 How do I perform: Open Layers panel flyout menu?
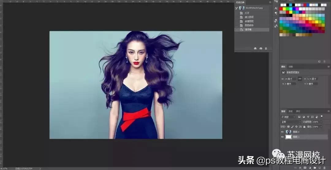coord(329,111)
